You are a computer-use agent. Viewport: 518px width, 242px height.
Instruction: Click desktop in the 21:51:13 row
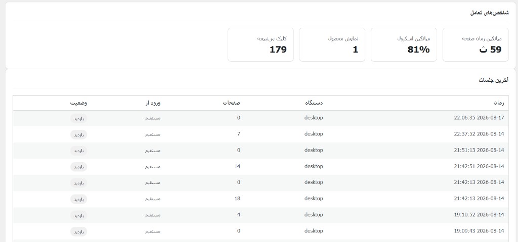(x=314, y=150)
